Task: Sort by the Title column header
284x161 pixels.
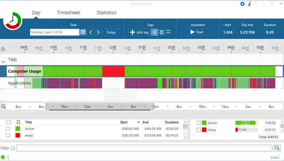Action: point(29,122)
